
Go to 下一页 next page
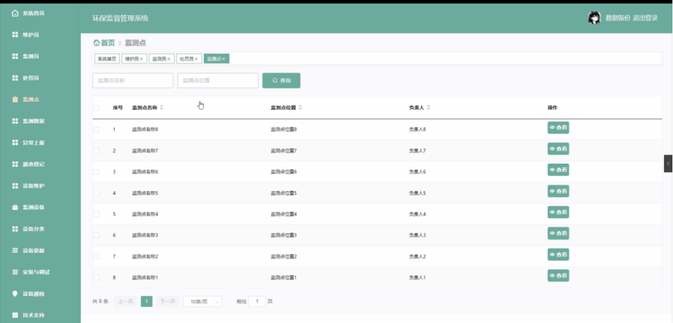[x=168, y=302]
